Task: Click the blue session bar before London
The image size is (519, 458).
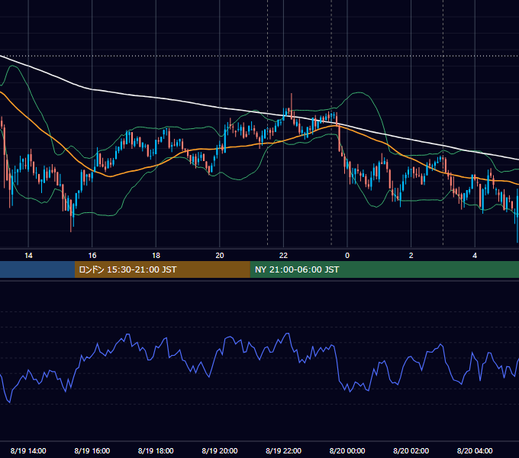Action: click(37, 269)
